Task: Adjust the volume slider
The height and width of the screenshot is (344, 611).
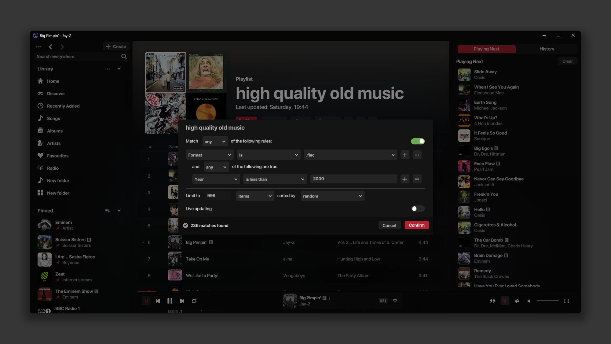Action: click(x=548, y=301)
